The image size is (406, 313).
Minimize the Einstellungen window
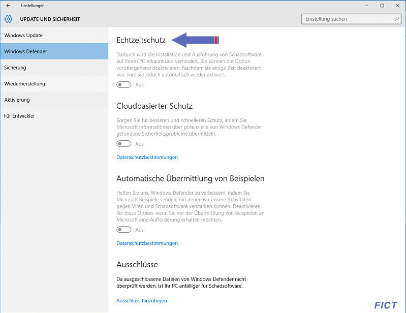click(x=367, y=6)
